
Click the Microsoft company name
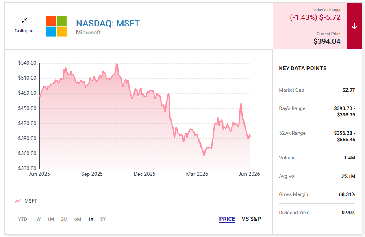[88, 33]
